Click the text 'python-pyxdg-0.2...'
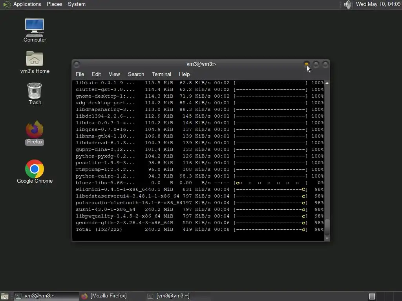This screenshot has width=402, height=301. click(x=105, y=156)
